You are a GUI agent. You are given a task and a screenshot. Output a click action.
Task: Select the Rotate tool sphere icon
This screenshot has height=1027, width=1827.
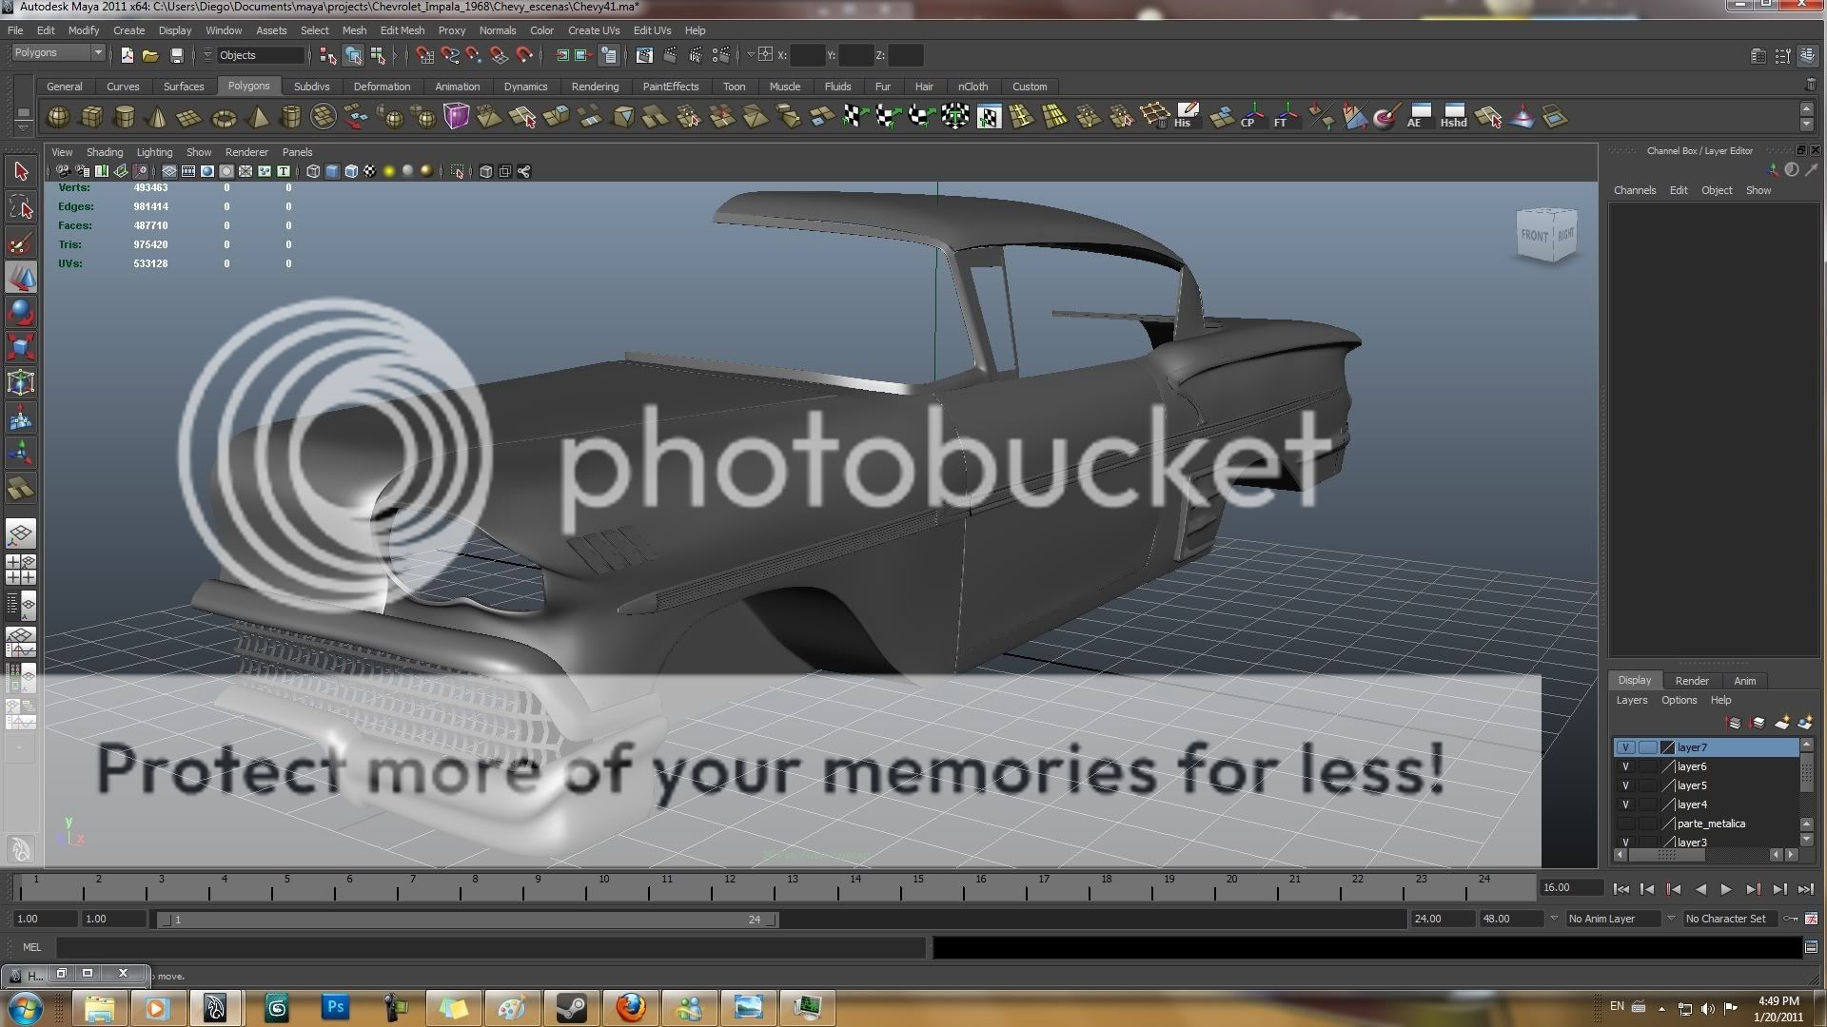(x=21, y=313)
